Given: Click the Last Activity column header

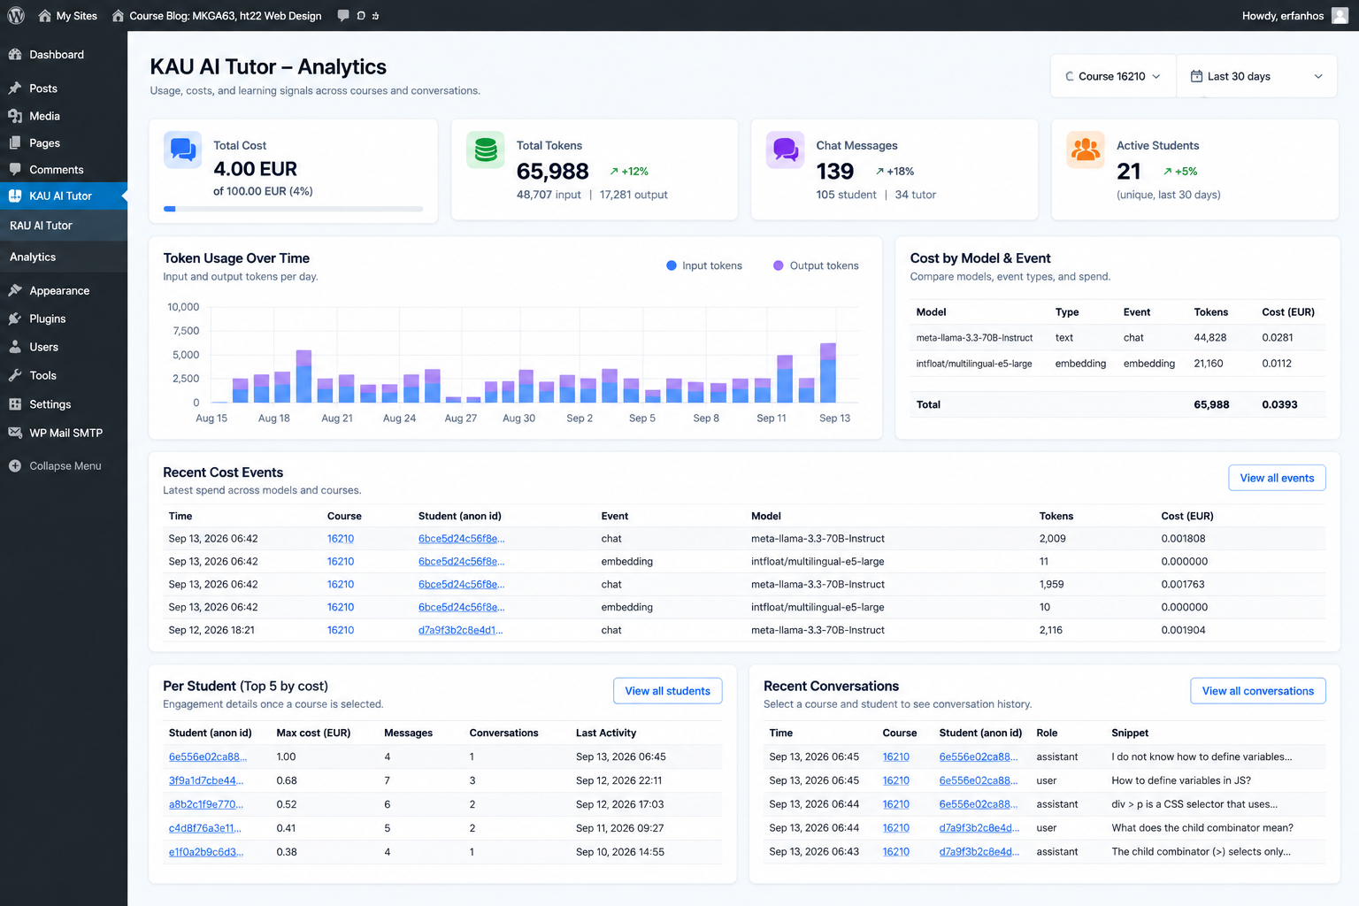Looking at the screenshot, I should pyautogui.click(x=606, y=733).
